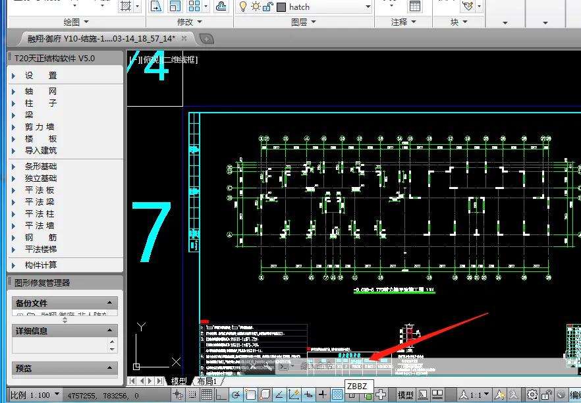Open the 比例 1:100 scale dropdown
581x403 pixels.
click(57, 394)
